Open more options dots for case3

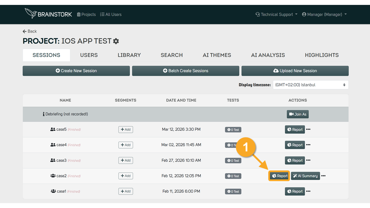308,160
